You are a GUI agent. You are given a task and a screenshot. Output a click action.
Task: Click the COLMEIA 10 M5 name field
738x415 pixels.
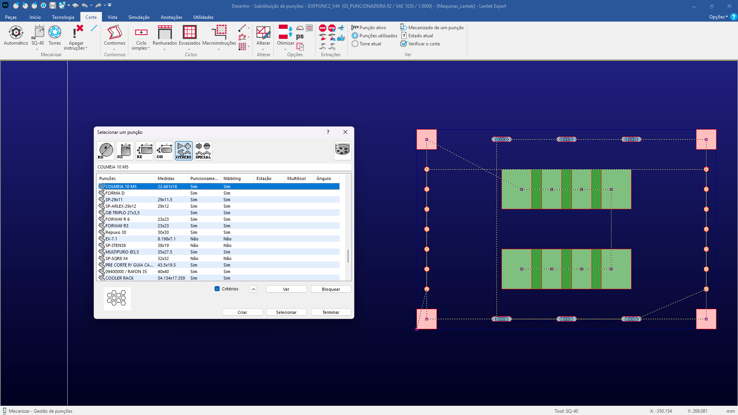tap(223, 167)
